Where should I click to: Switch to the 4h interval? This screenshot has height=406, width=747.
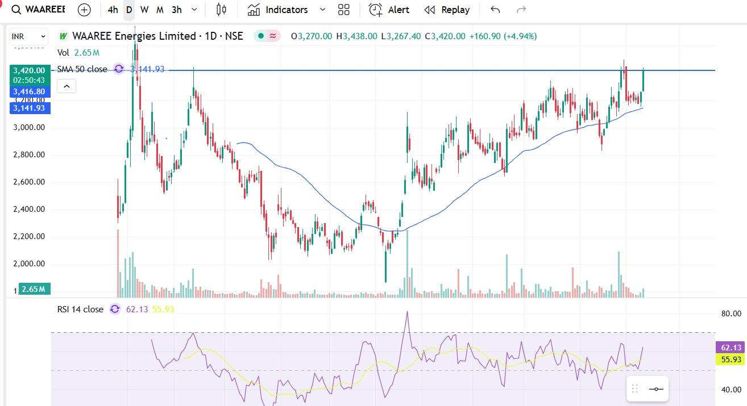tap(113, 10)
